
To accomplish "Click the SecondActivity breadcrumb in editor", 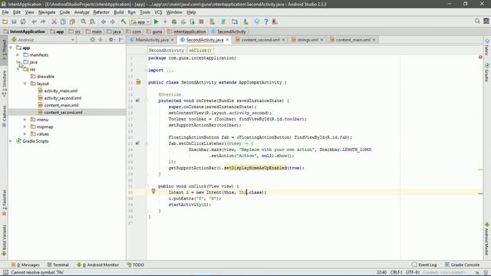I will pyautogui.click(x=166, y=51).
